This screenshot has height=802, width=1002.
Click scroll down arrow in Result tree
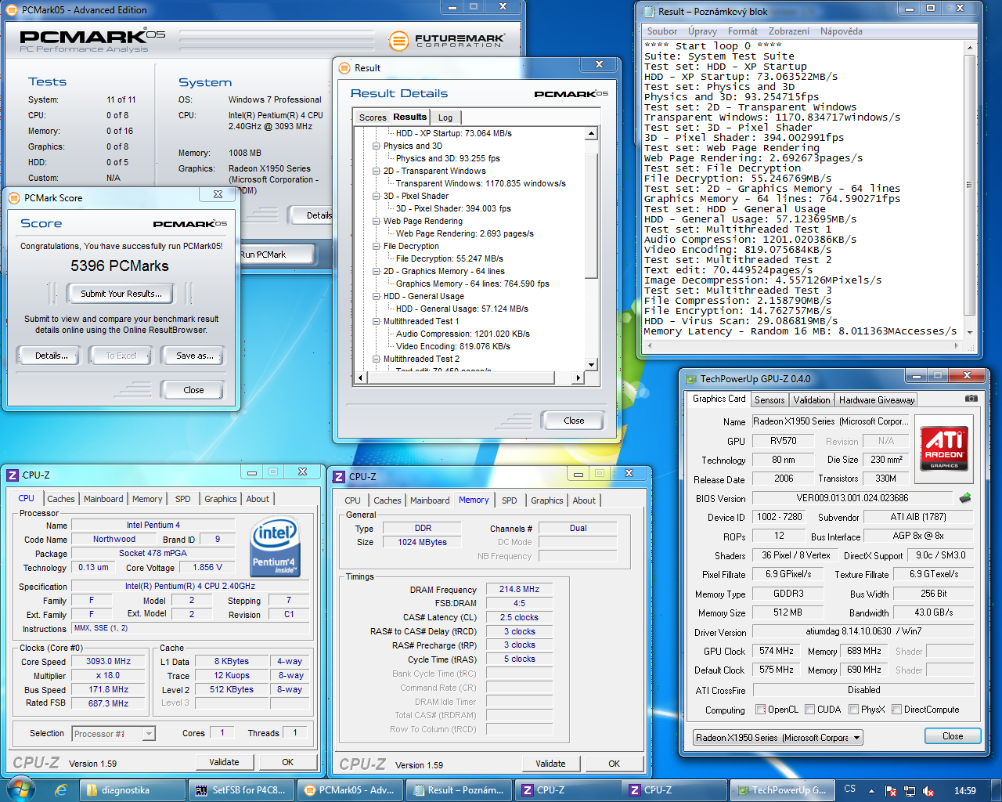point(591,365)
